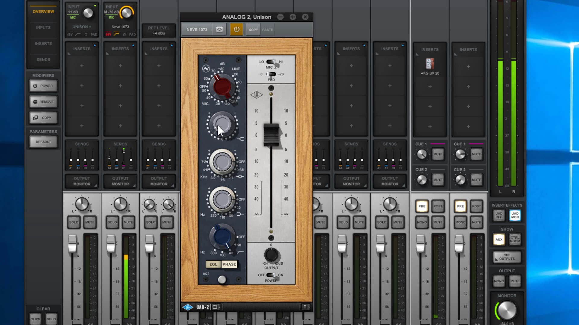This screenshot has height=325, width=579.
Task: Toggle the plugin power icon in toolbar
Action: pos(236,29)
